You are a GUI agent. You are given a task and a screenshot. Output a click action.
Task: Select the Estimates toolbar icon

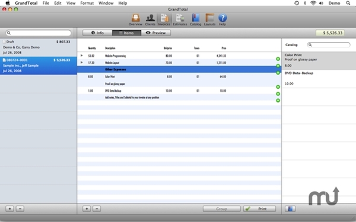coord(180,20)
